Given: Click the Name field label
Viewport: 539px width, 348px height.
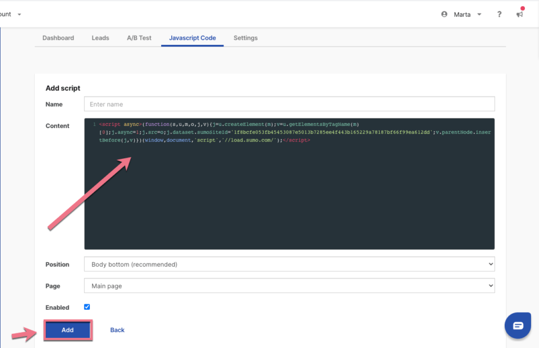Looking at the screenshot, I should pyautogui.click(x=54, y=104).
